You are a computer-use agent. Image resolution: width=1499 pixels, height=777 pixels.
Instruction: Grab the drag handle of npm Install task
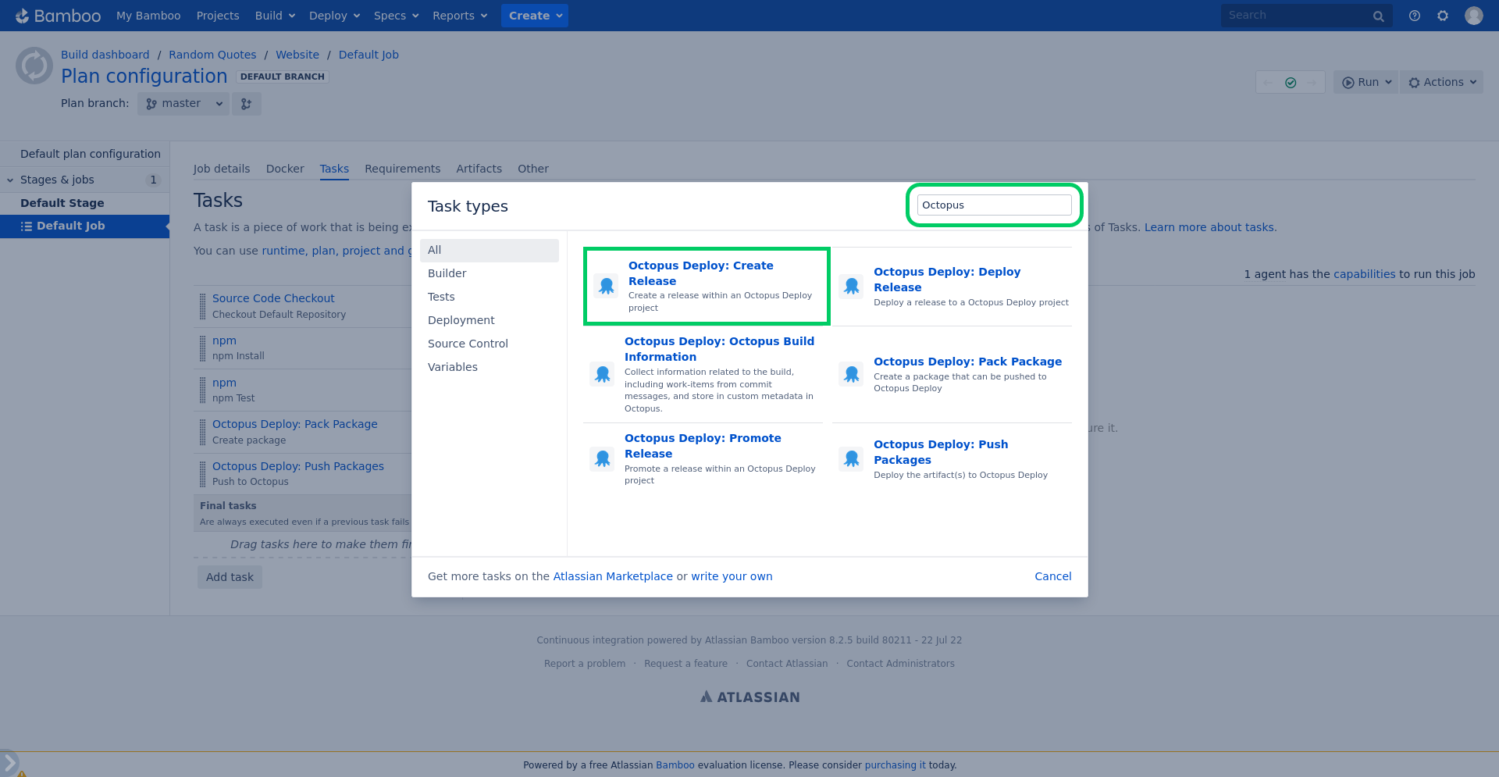[x=203, y=348]
